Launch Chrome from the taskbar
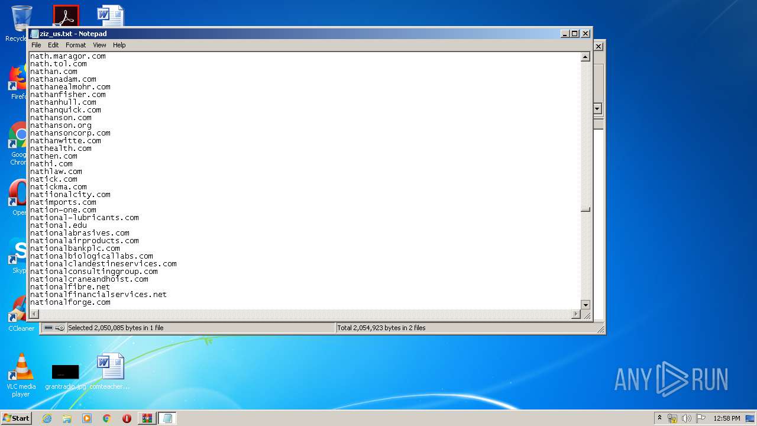 (x=106, y=418)
